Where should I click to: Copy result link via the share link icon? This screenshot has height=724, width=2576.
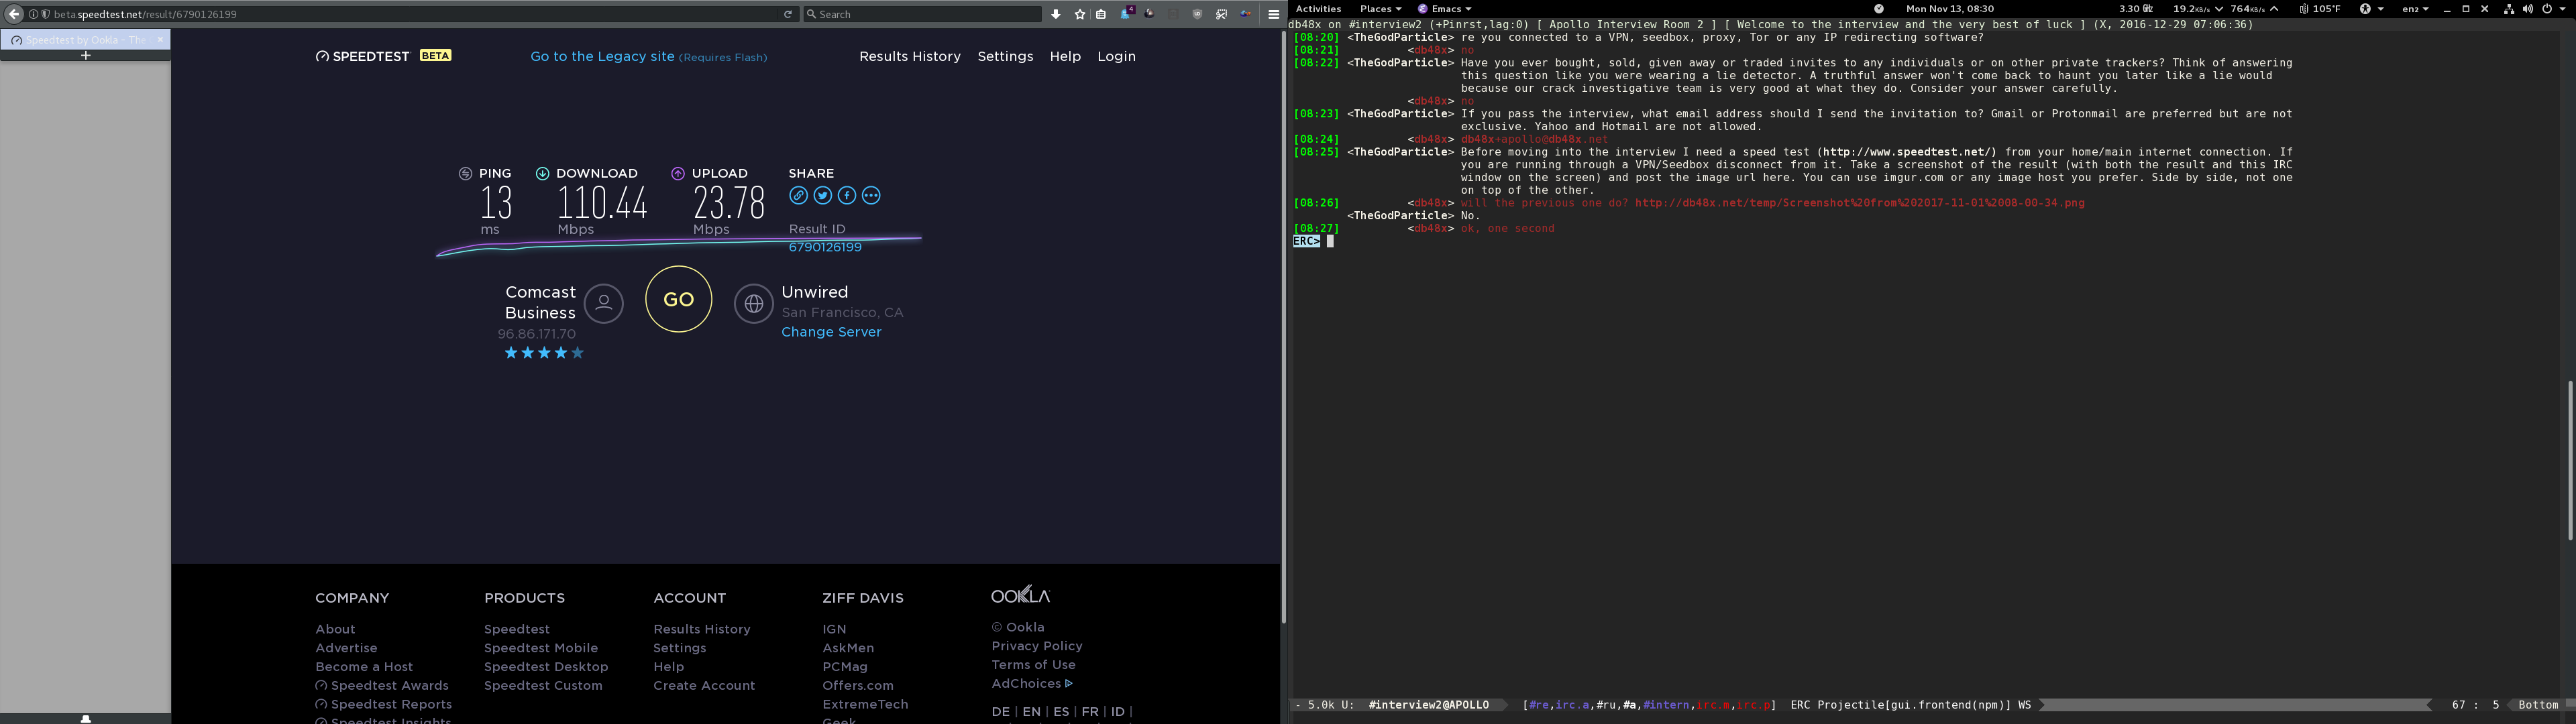pos(798,196)
